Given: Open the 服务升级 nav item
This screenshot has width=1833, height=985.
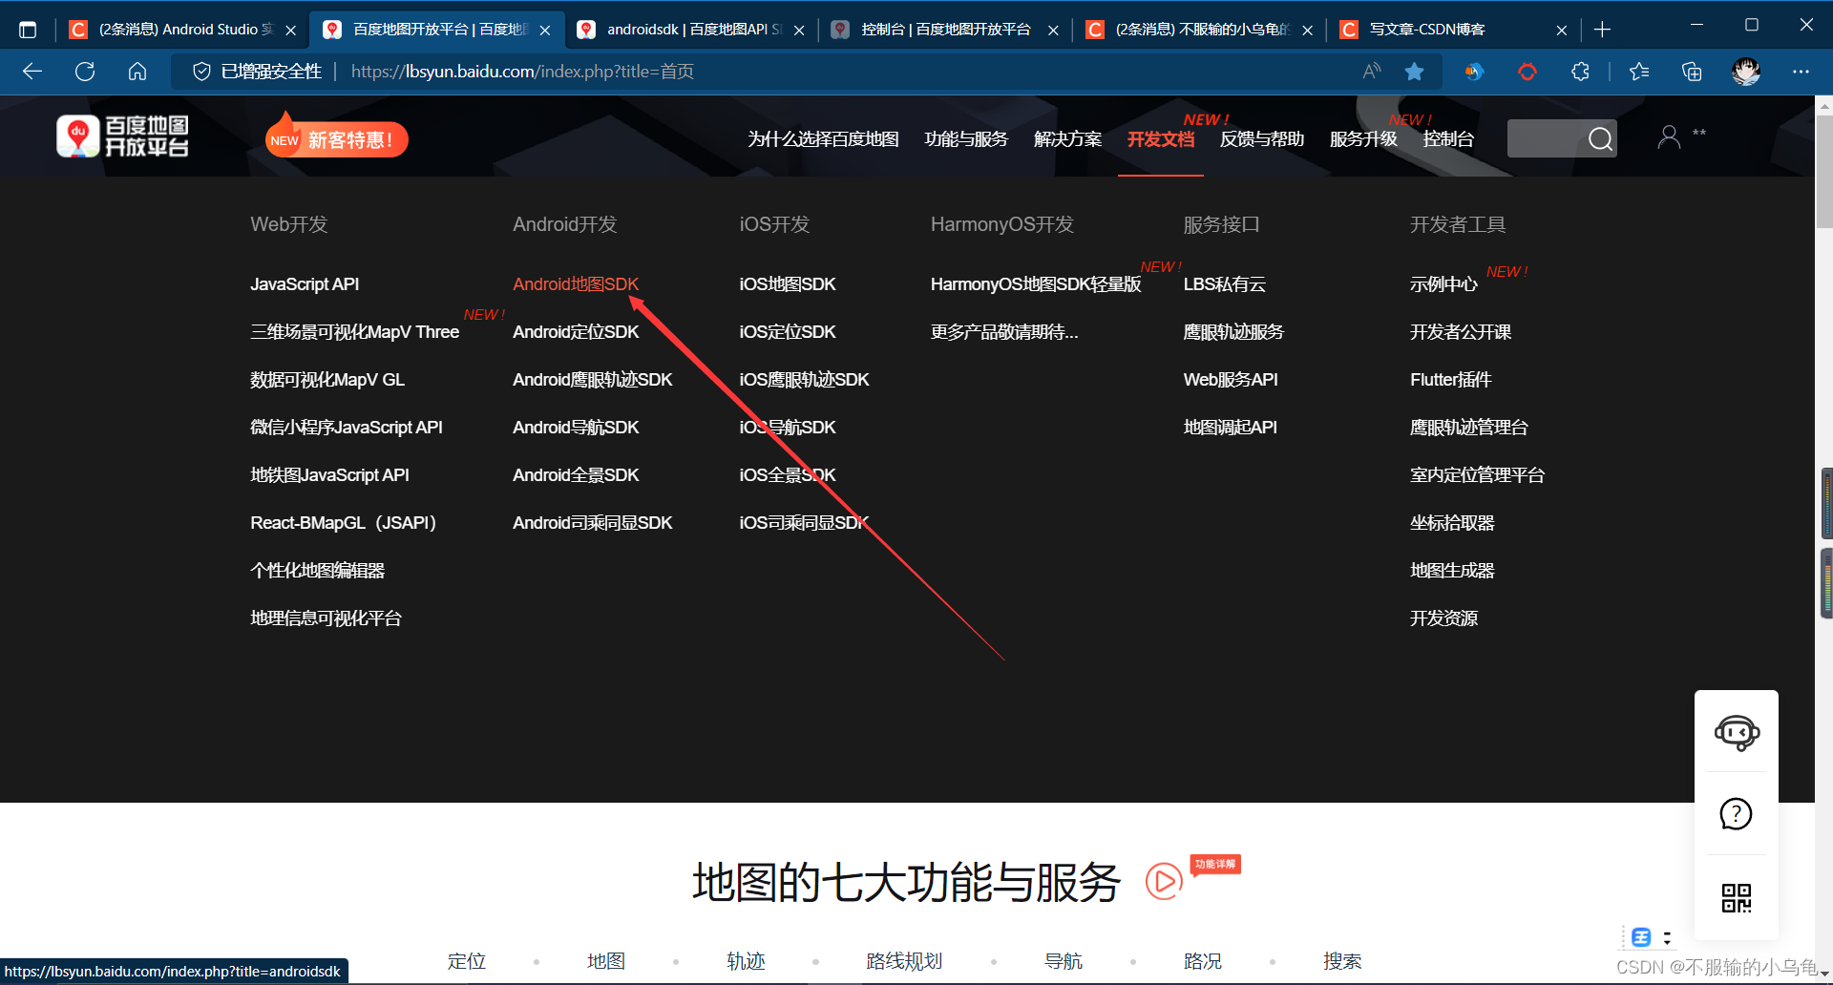Looking at the screenshot, I should pyautogui.click(x=1363, y=139).
